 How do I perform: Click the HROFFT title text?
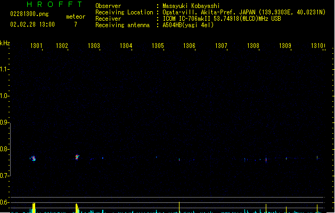pyautogui.click(x=54, y=4)
